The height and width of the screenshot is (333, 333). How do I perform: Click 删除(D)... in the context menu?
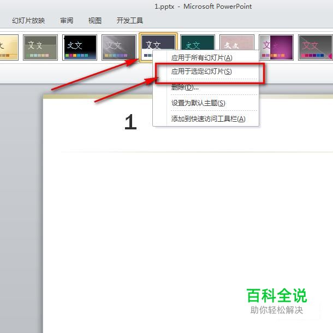click(x=206, y=87)
